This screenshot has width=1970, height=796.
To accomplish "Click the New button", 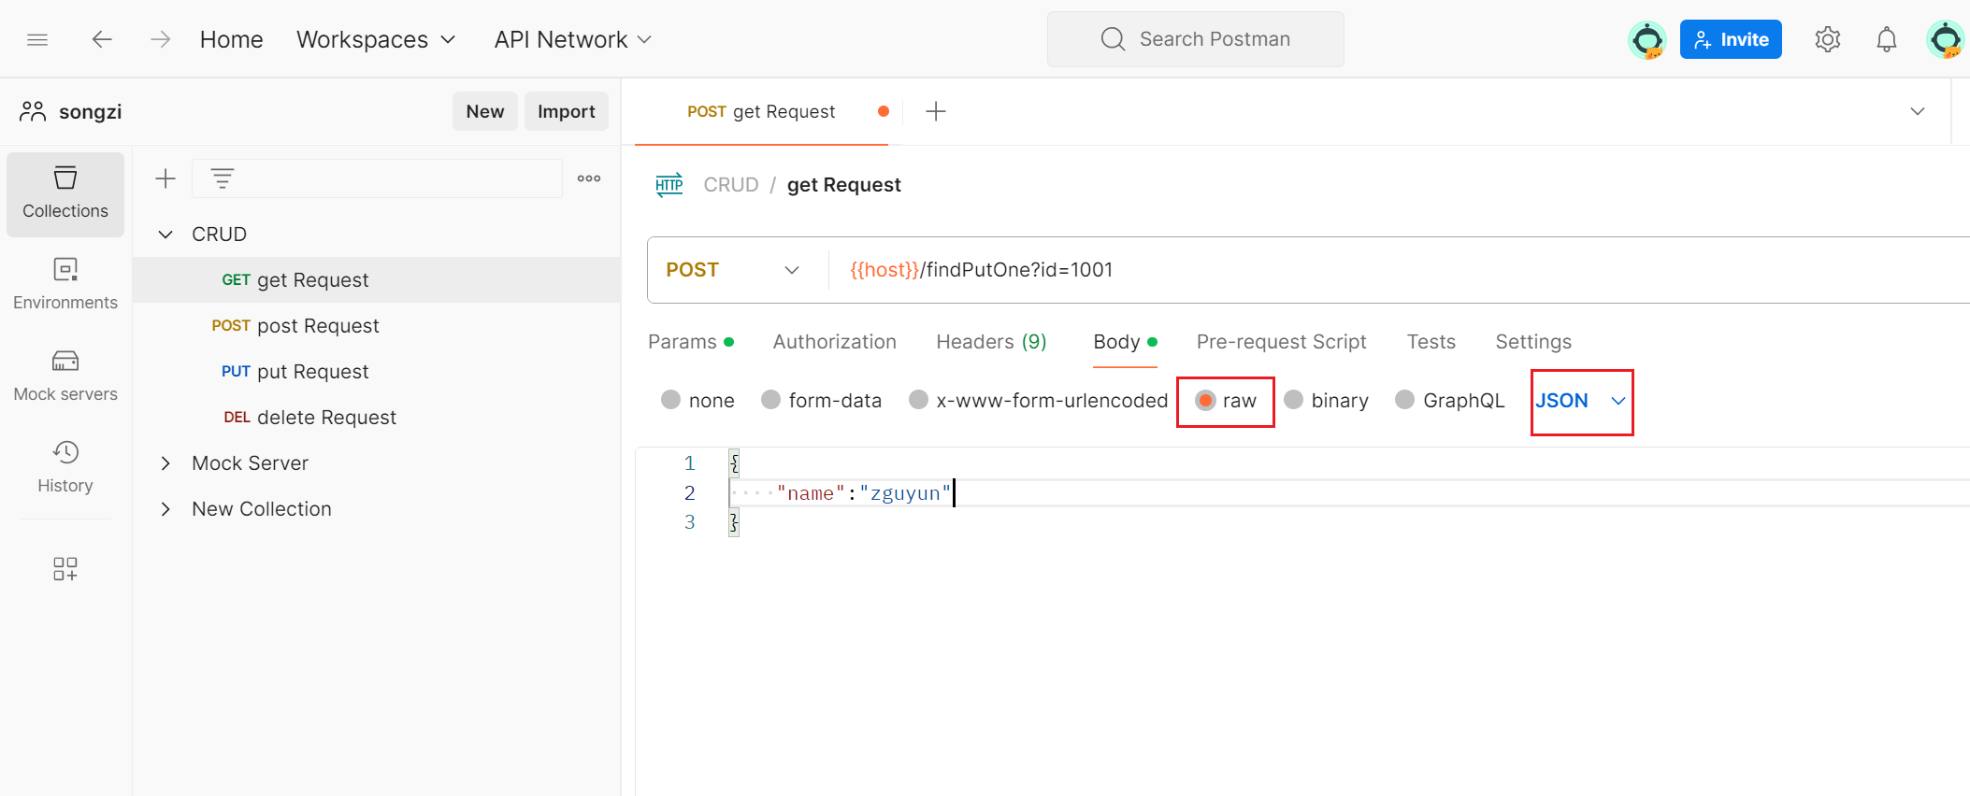I will (485, 111).
